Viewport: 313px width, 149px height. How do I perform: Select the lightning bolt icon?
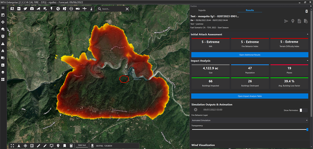coord(51,9)
